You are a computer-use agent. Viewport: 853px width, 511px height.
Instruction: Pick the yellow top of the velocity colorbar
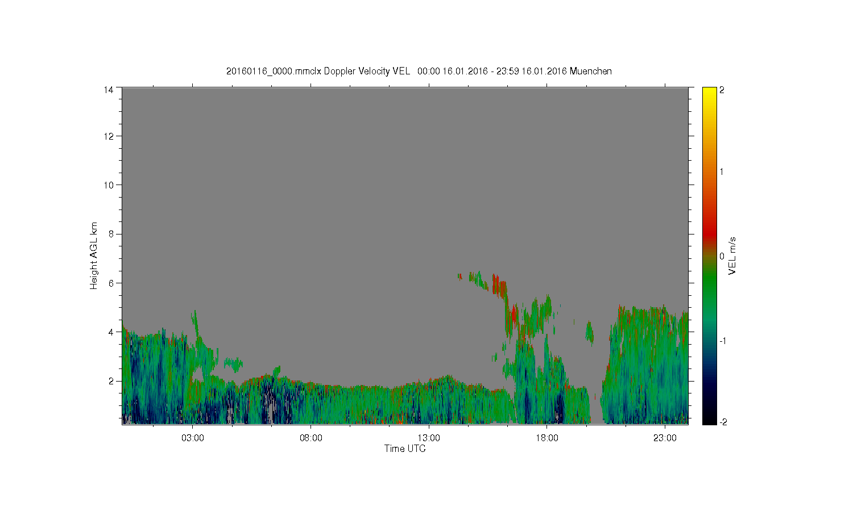(709, 92)
